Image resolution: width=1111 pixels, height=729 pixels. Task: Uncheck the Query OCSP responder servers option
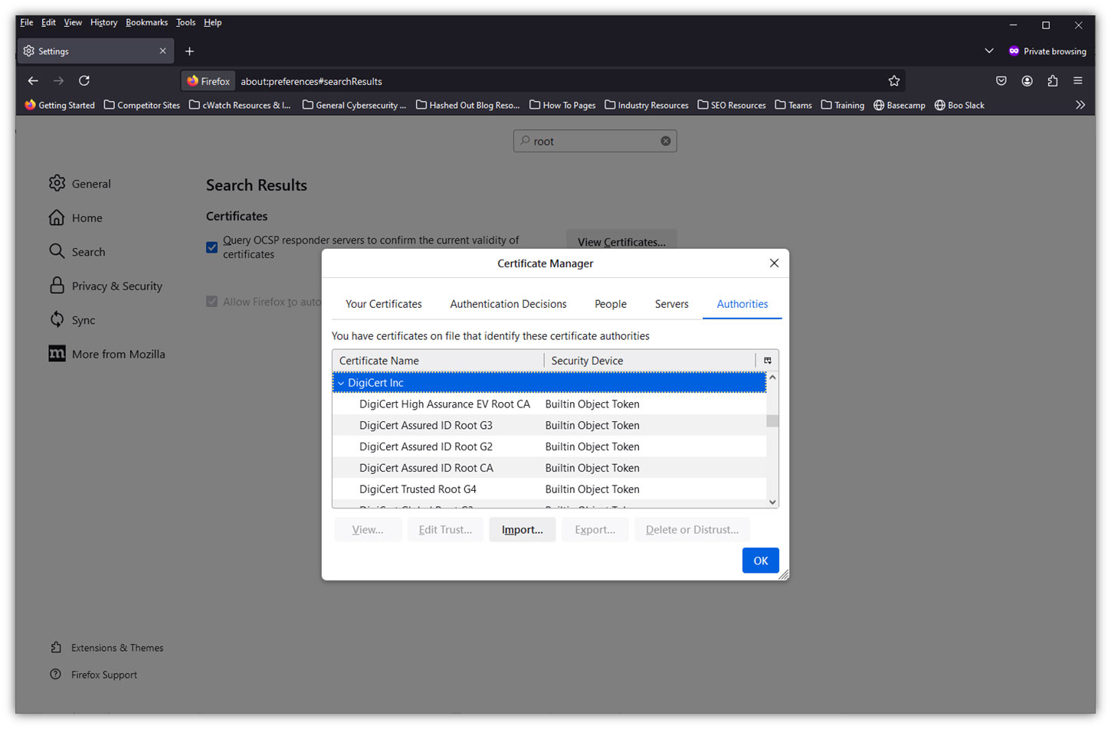211,247
